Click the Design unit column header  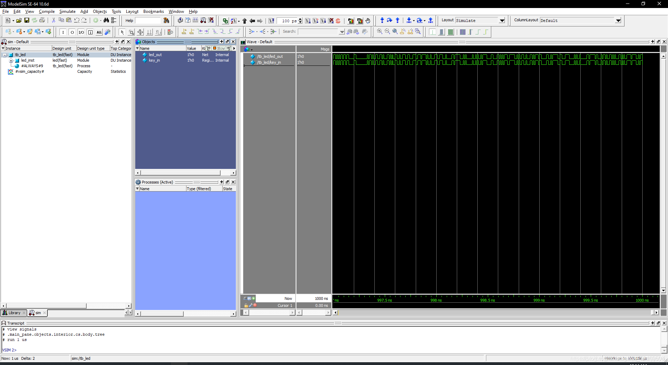pos(64,48)
